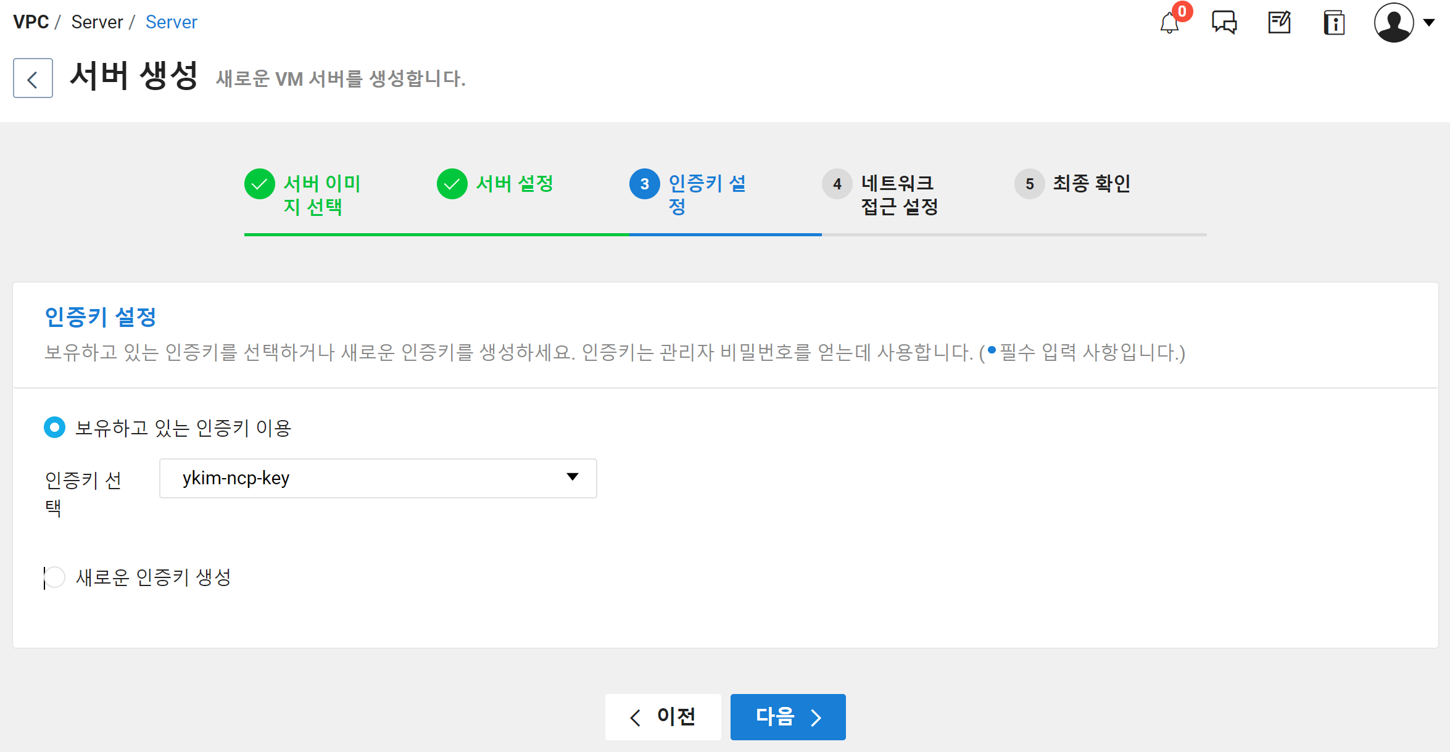The image size is (1450, 752).
Task: Click step 3 인증키 설정 circle
Action: [x=645, y=184]
